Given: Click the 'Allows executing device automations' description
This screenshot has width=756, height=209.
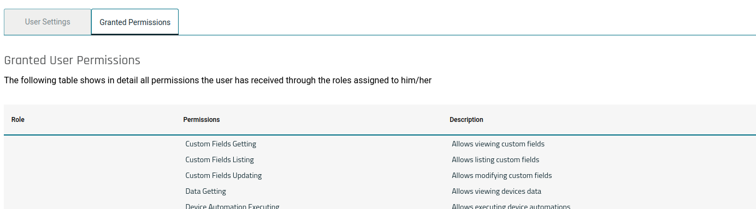Looking at the screenshot, I should [511, 206].
